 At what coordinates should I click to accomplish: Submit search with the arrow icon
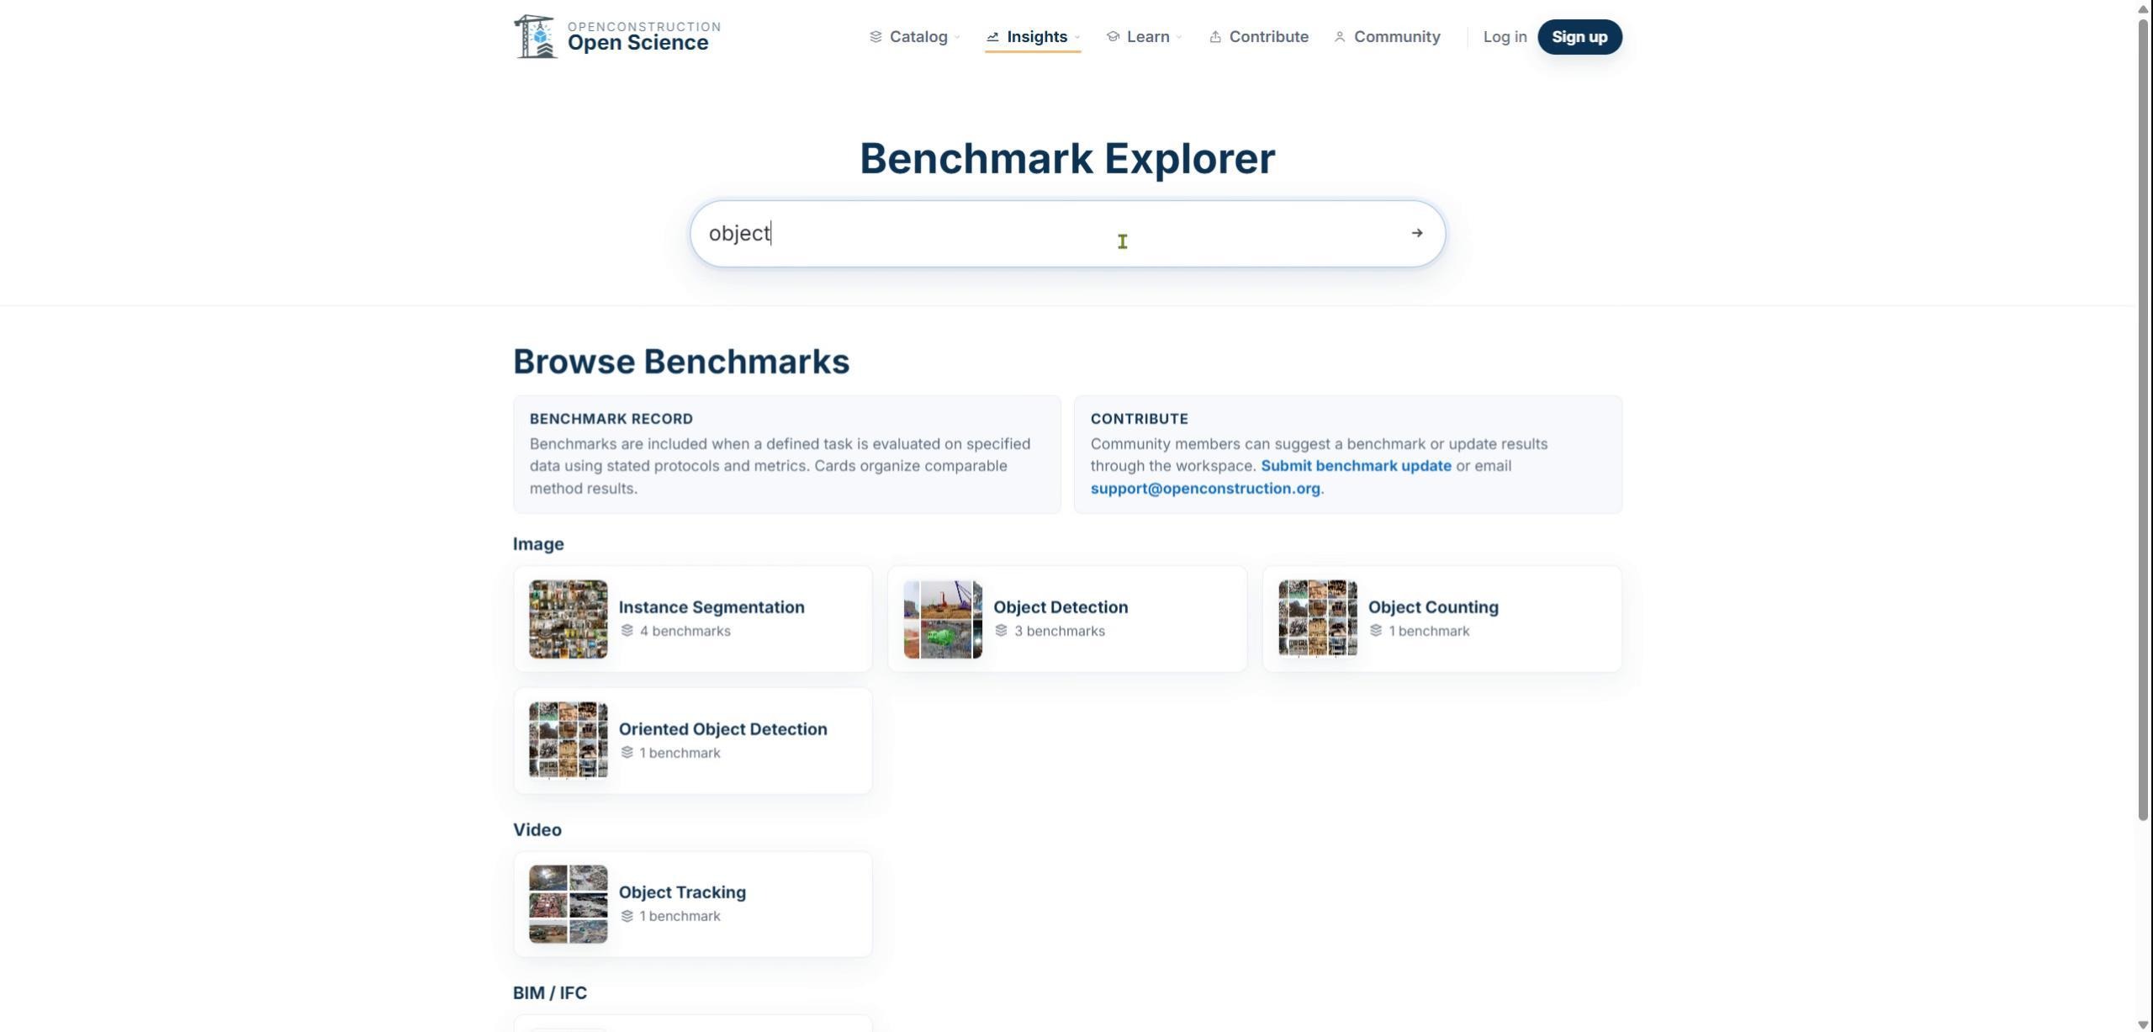(x=1417, y=233)
